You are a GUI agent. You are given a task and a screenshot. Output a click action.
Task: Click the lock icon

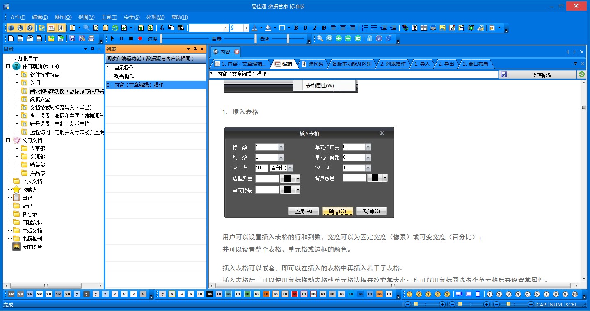[370, 39]
